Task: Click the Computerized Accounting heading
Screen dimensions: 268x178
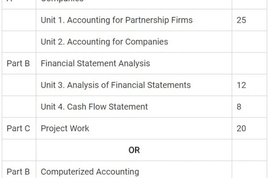Action: tap(89, 172)
